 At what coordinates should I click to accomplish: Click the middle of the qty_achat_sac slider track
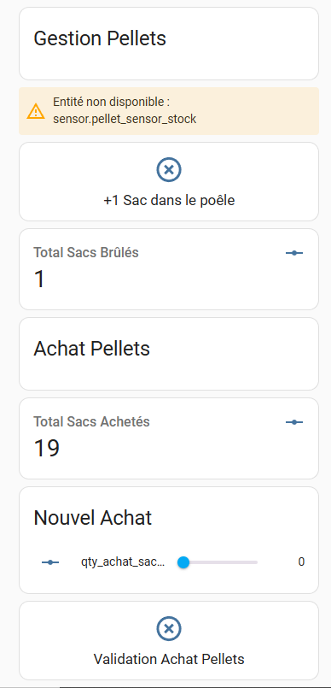[218, 562]
